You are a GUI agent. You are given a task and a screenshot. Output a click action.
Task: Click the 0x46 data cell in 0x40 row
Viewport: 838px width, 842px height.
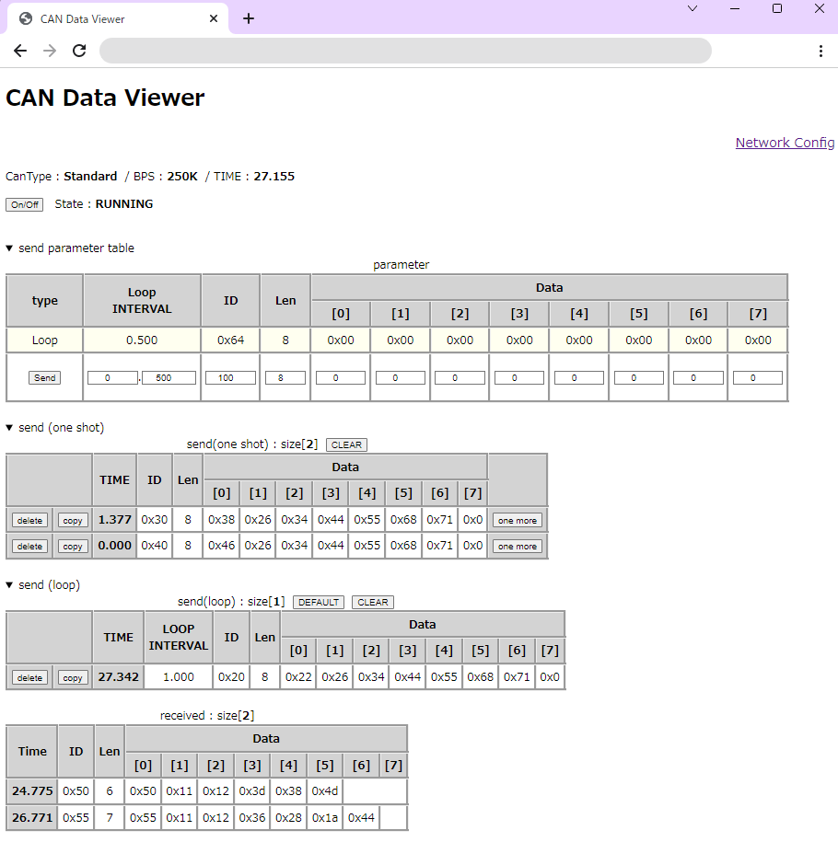click(221, 545)
